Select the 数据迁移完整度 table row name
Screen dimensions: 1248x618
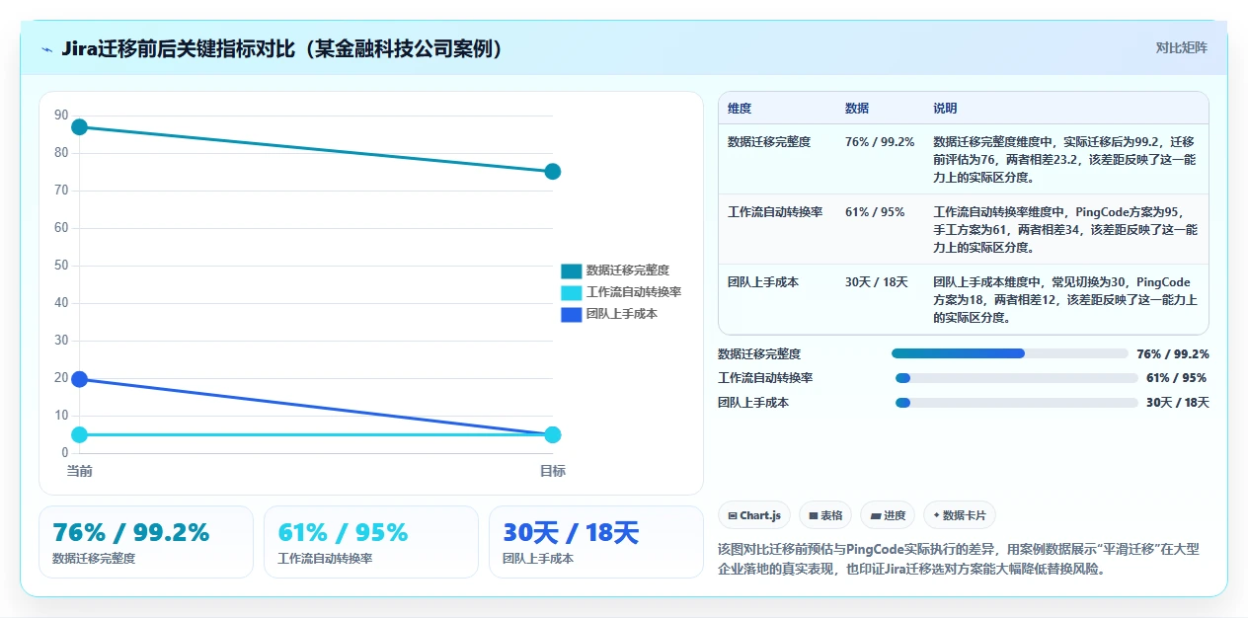769,142
